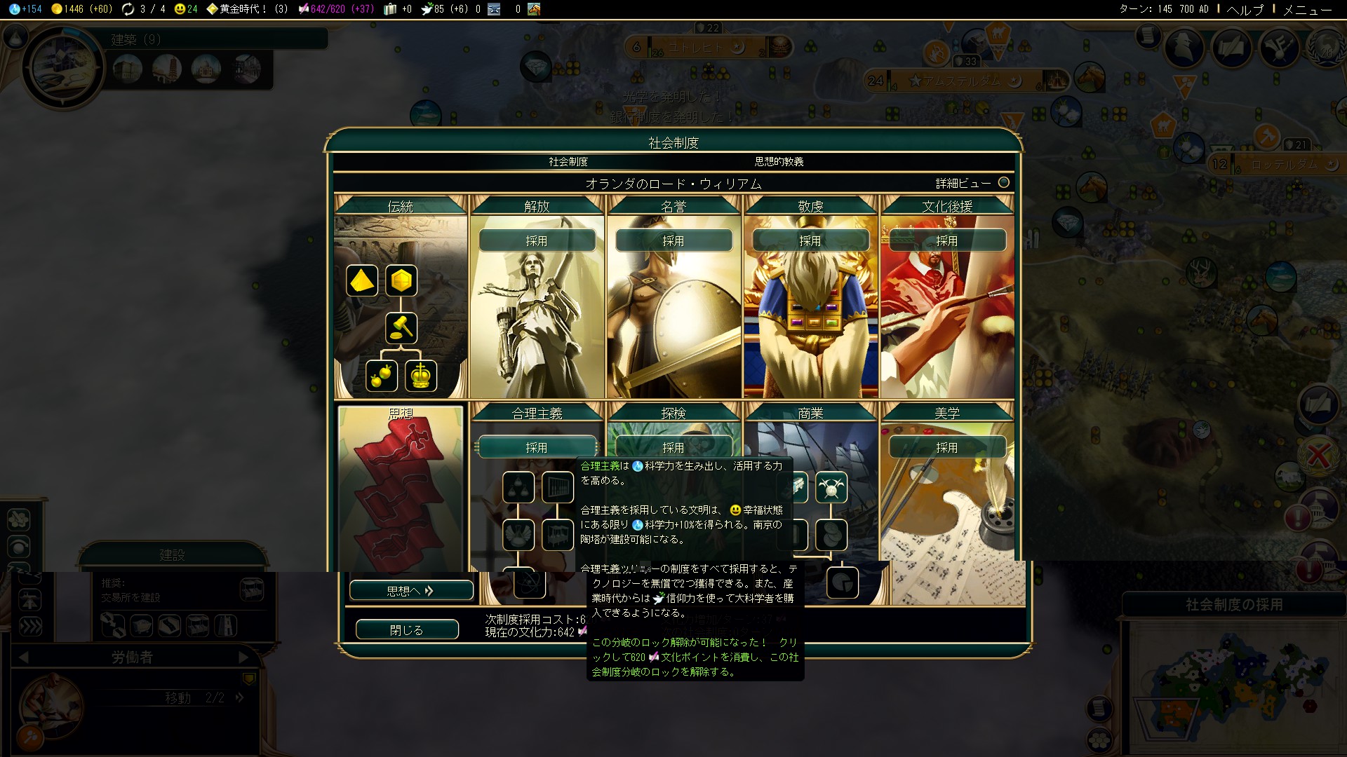Screen dimensions: 1347x757
Task: Click left arrow next to 労働者 unit name
Action: point(23,657)
